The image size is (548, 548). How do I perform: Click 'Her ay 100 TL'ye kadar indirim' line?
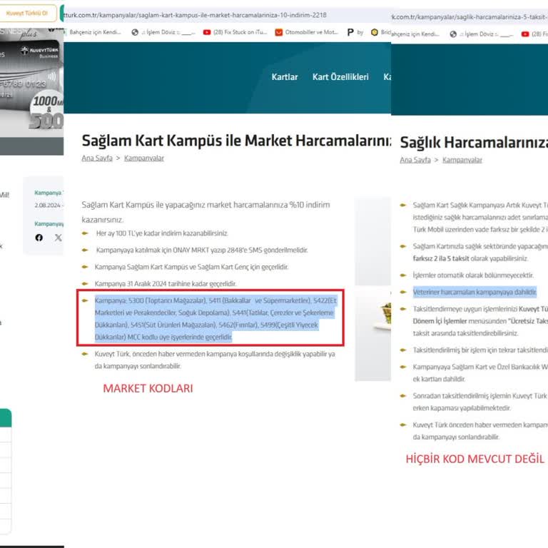click(162, 233)
